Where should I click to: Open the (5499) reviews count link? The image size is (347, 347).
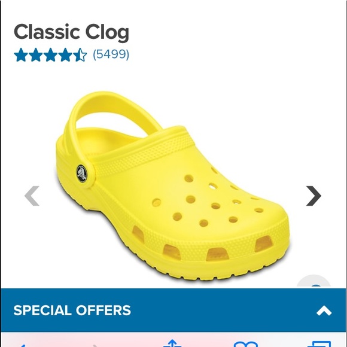pyautogui.click(x=111, y=54)
